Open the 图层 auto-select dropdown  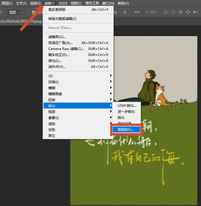(x=14, y=13)
